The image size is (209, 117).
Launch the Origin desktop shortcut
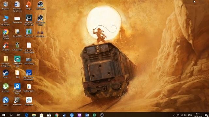[29, 5]
